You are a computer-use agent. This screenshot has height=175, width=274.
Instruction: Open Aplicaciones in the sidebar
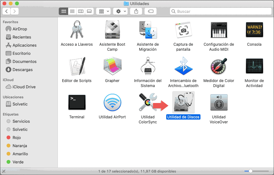pyautogui.click(x=25, y=45)
